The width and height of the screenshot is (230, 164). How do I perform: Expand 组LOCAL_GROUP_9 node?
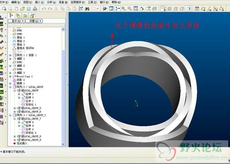(15, 140)
